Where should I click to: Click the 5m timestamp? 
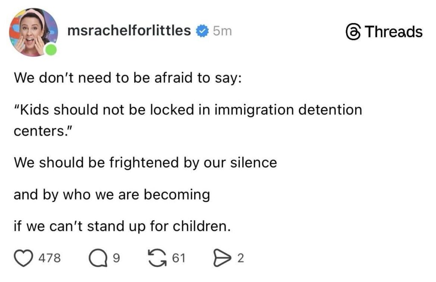222,30
